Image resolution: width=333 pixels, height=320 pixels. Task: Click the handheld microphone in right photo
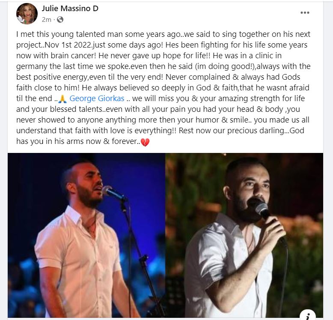click(262, 209)
